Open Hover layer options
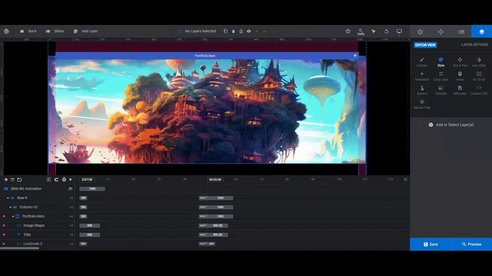The image size is (492, 276). click(460, 76)
